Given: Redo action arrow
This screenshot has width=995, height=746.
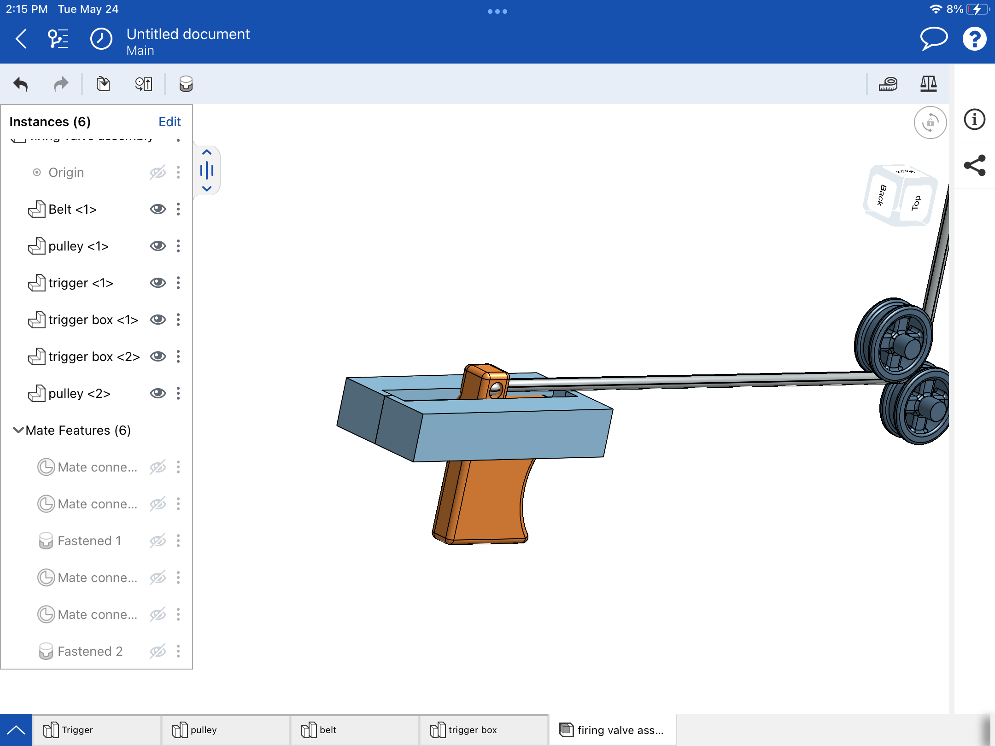Looking at the screenshot, I should (x=61, y=84).
